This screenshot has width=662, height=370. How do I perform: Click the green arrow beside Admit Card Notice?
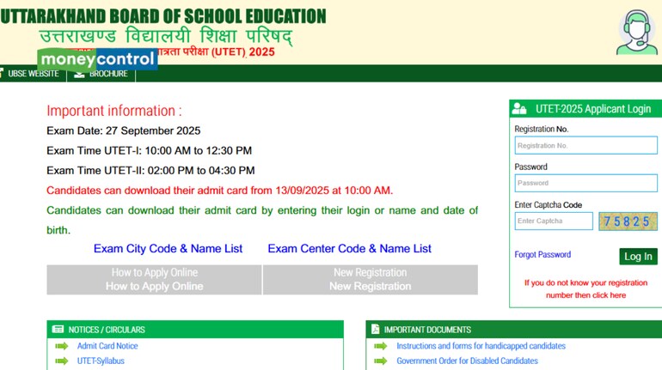(62, 346)
